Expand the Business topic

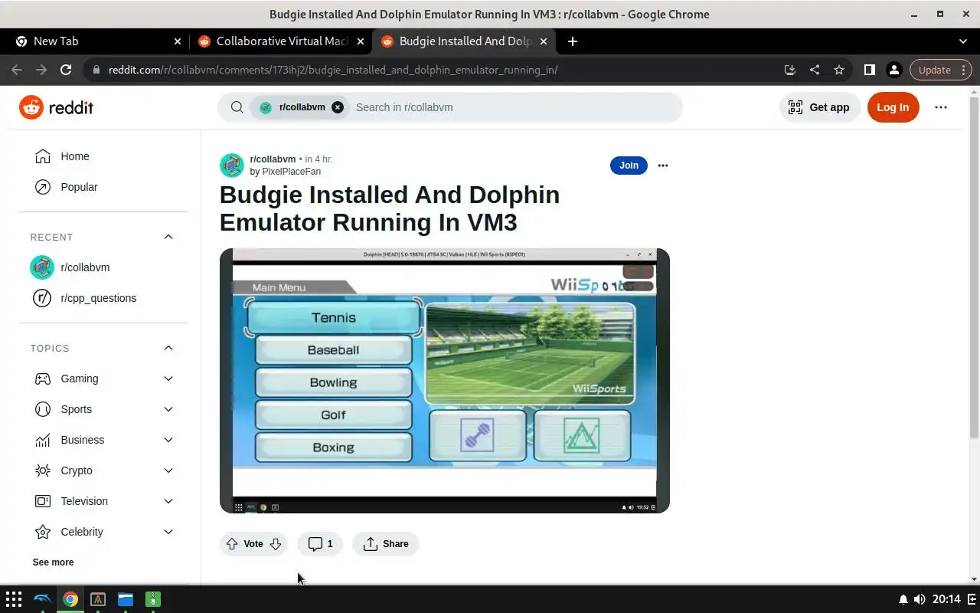[168, 440]
